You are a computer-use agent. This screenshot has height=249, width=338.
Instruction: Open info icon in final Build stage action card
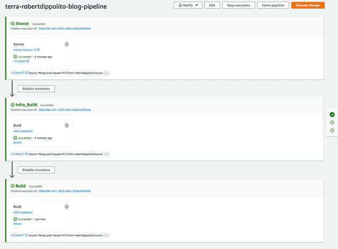pos(67,207)
